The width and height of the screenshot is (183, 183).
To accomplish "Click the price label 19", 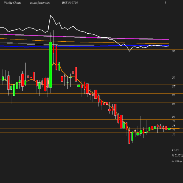I will click(173, 121).
